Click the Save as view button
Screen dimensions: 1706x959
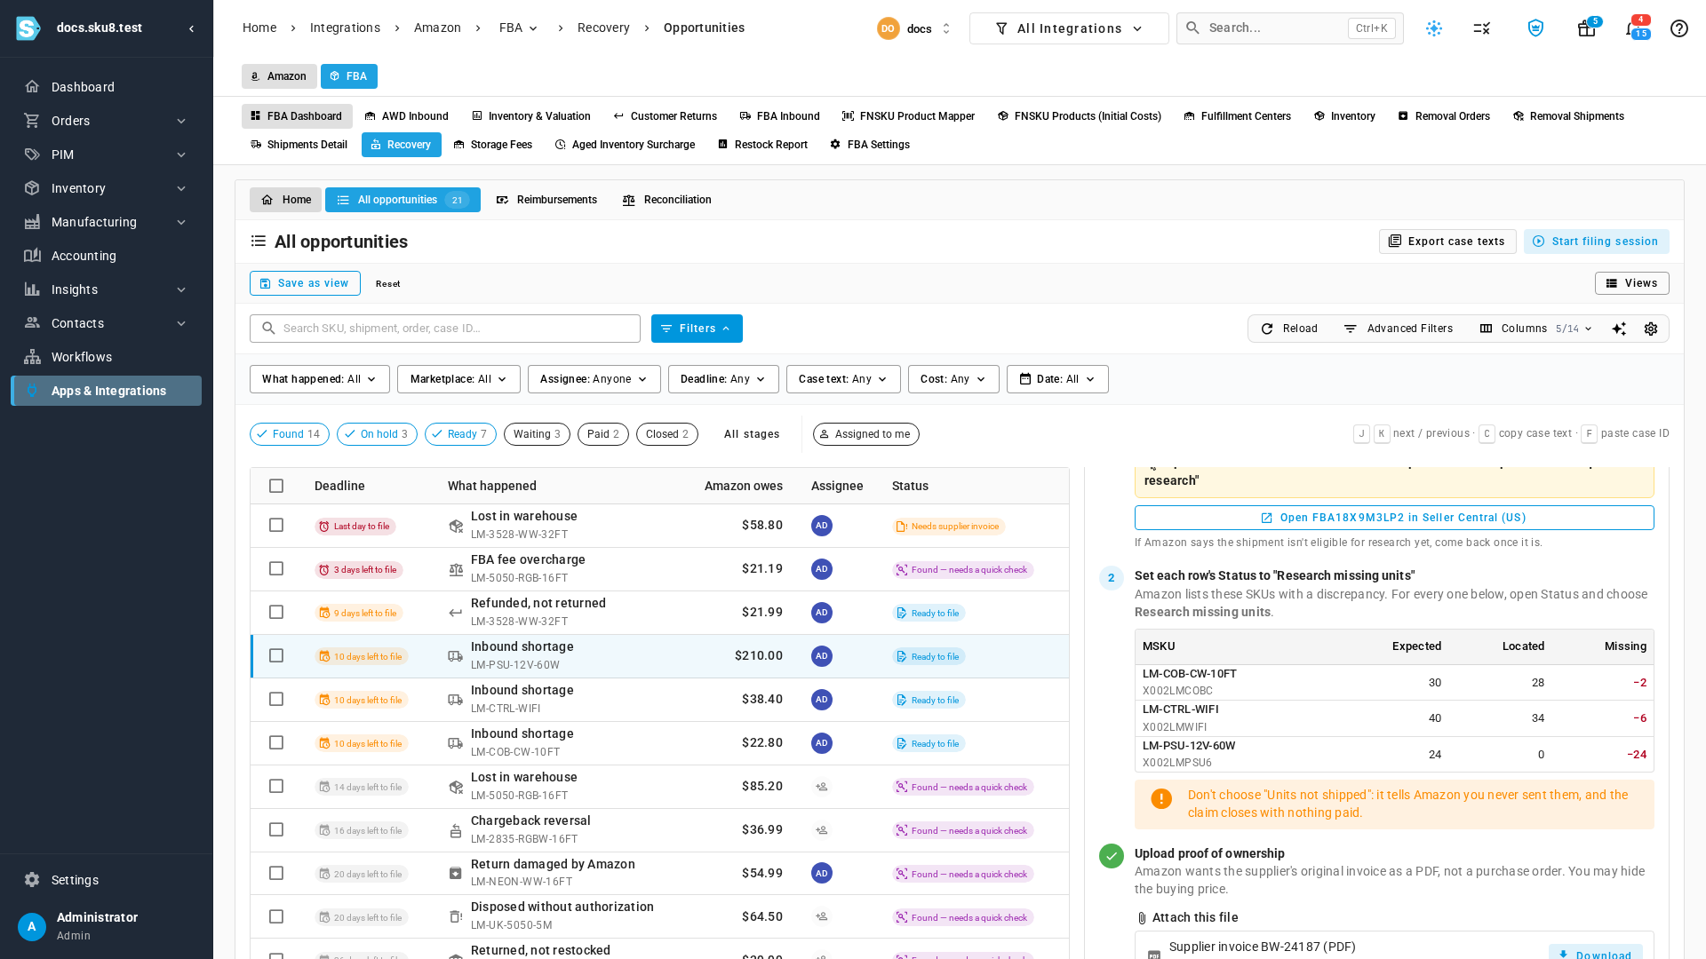[x=305, y=283]
